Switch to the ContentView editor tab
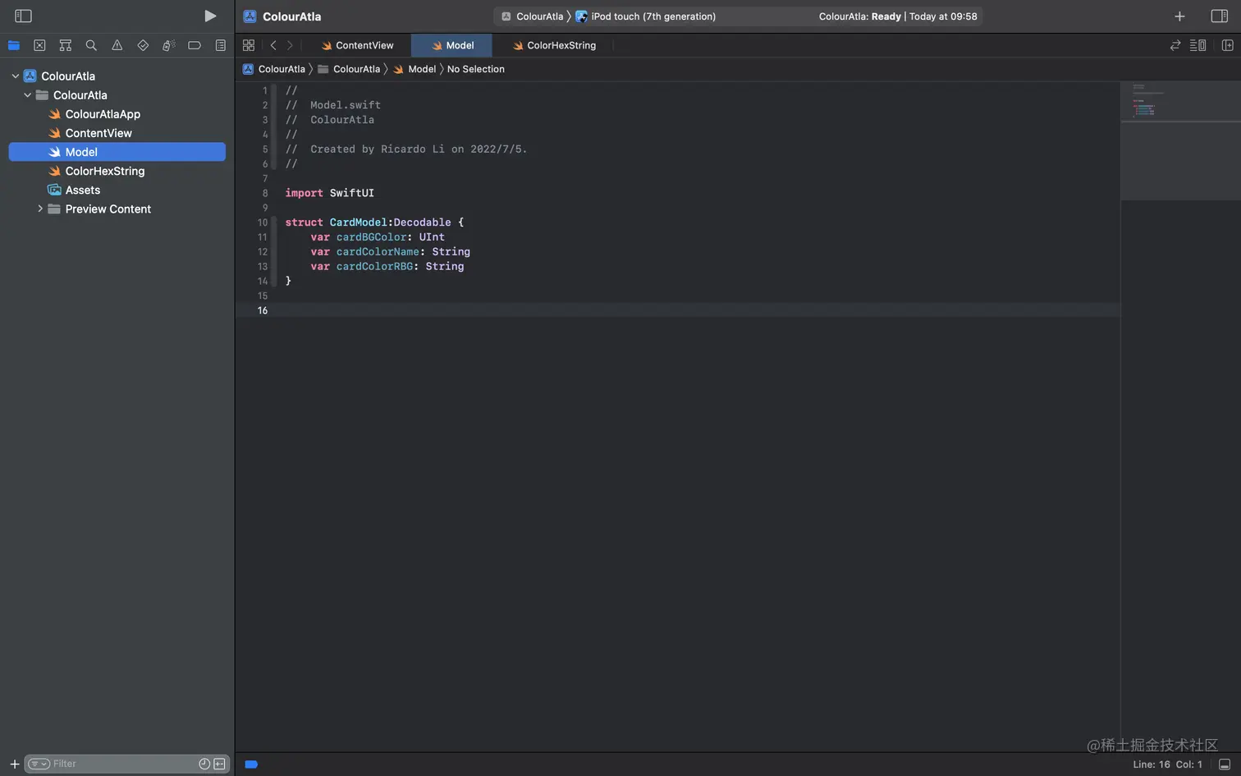The image size is (1241, 776). point(358,45)
